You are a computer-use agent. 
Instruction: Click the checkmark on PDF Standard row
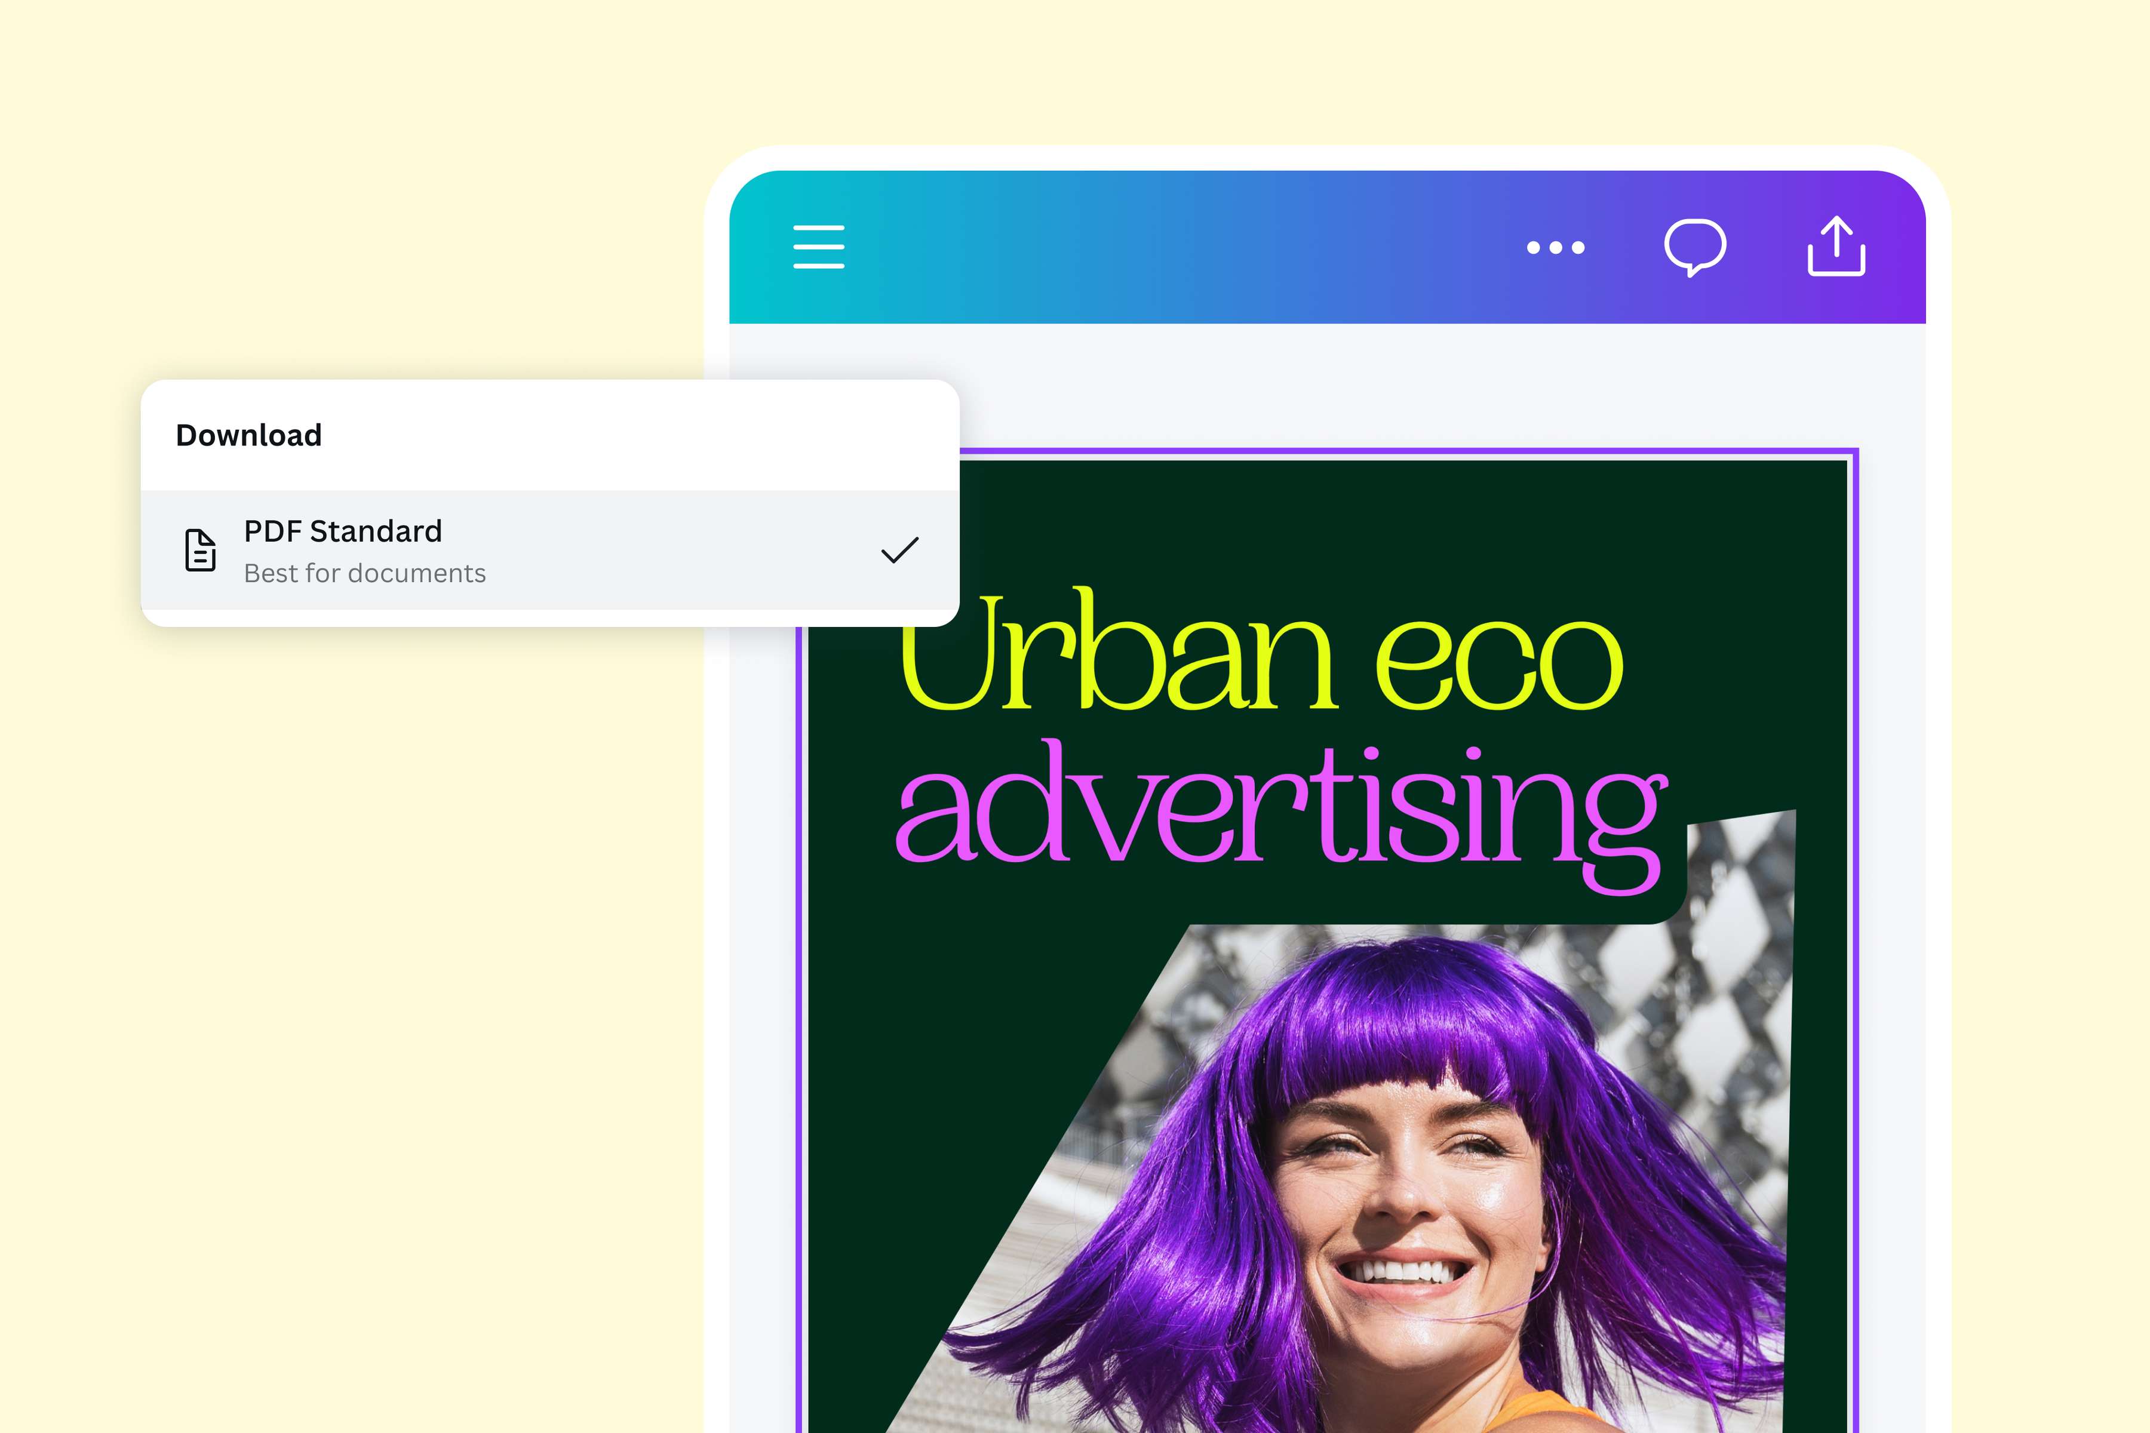coord(899,550)
